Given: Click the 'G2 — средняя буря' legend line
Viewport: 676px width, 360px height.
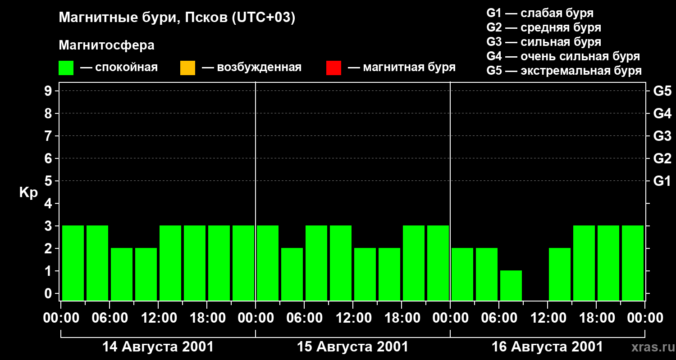Looking at the screenshot, I should [x=544, y=27].
